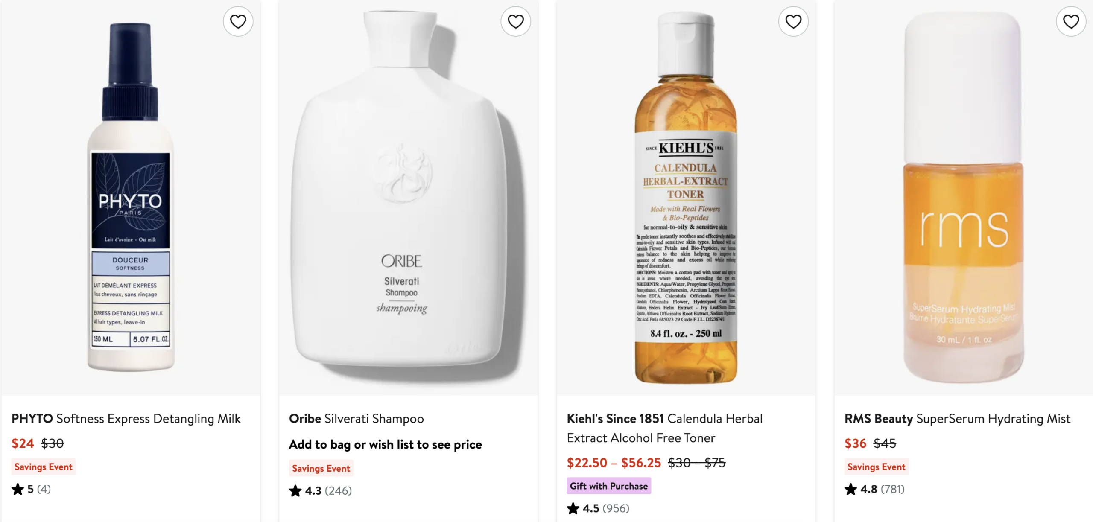The image size is (1093, 522).
Task: Click the 4.3 star rating for Oribe
Action: [x=320, y=491]
